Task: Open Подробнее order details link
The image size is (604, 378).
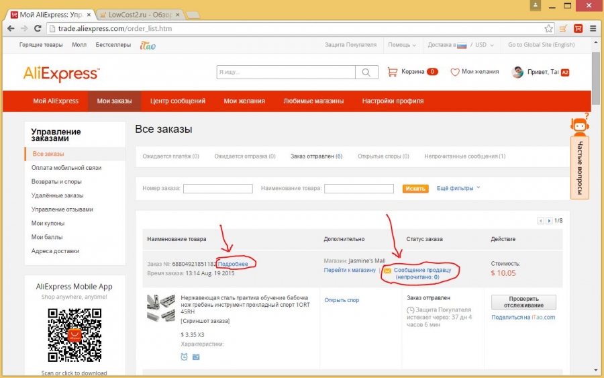Action: pyautogui.click(x=233, y=264)
